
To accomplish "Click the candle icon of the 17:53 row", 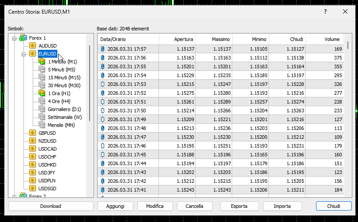I will click(103, 84).
